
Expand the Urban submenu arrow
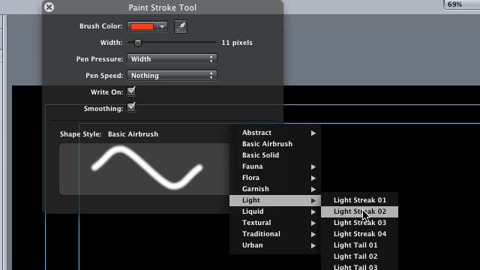(313, 245)
